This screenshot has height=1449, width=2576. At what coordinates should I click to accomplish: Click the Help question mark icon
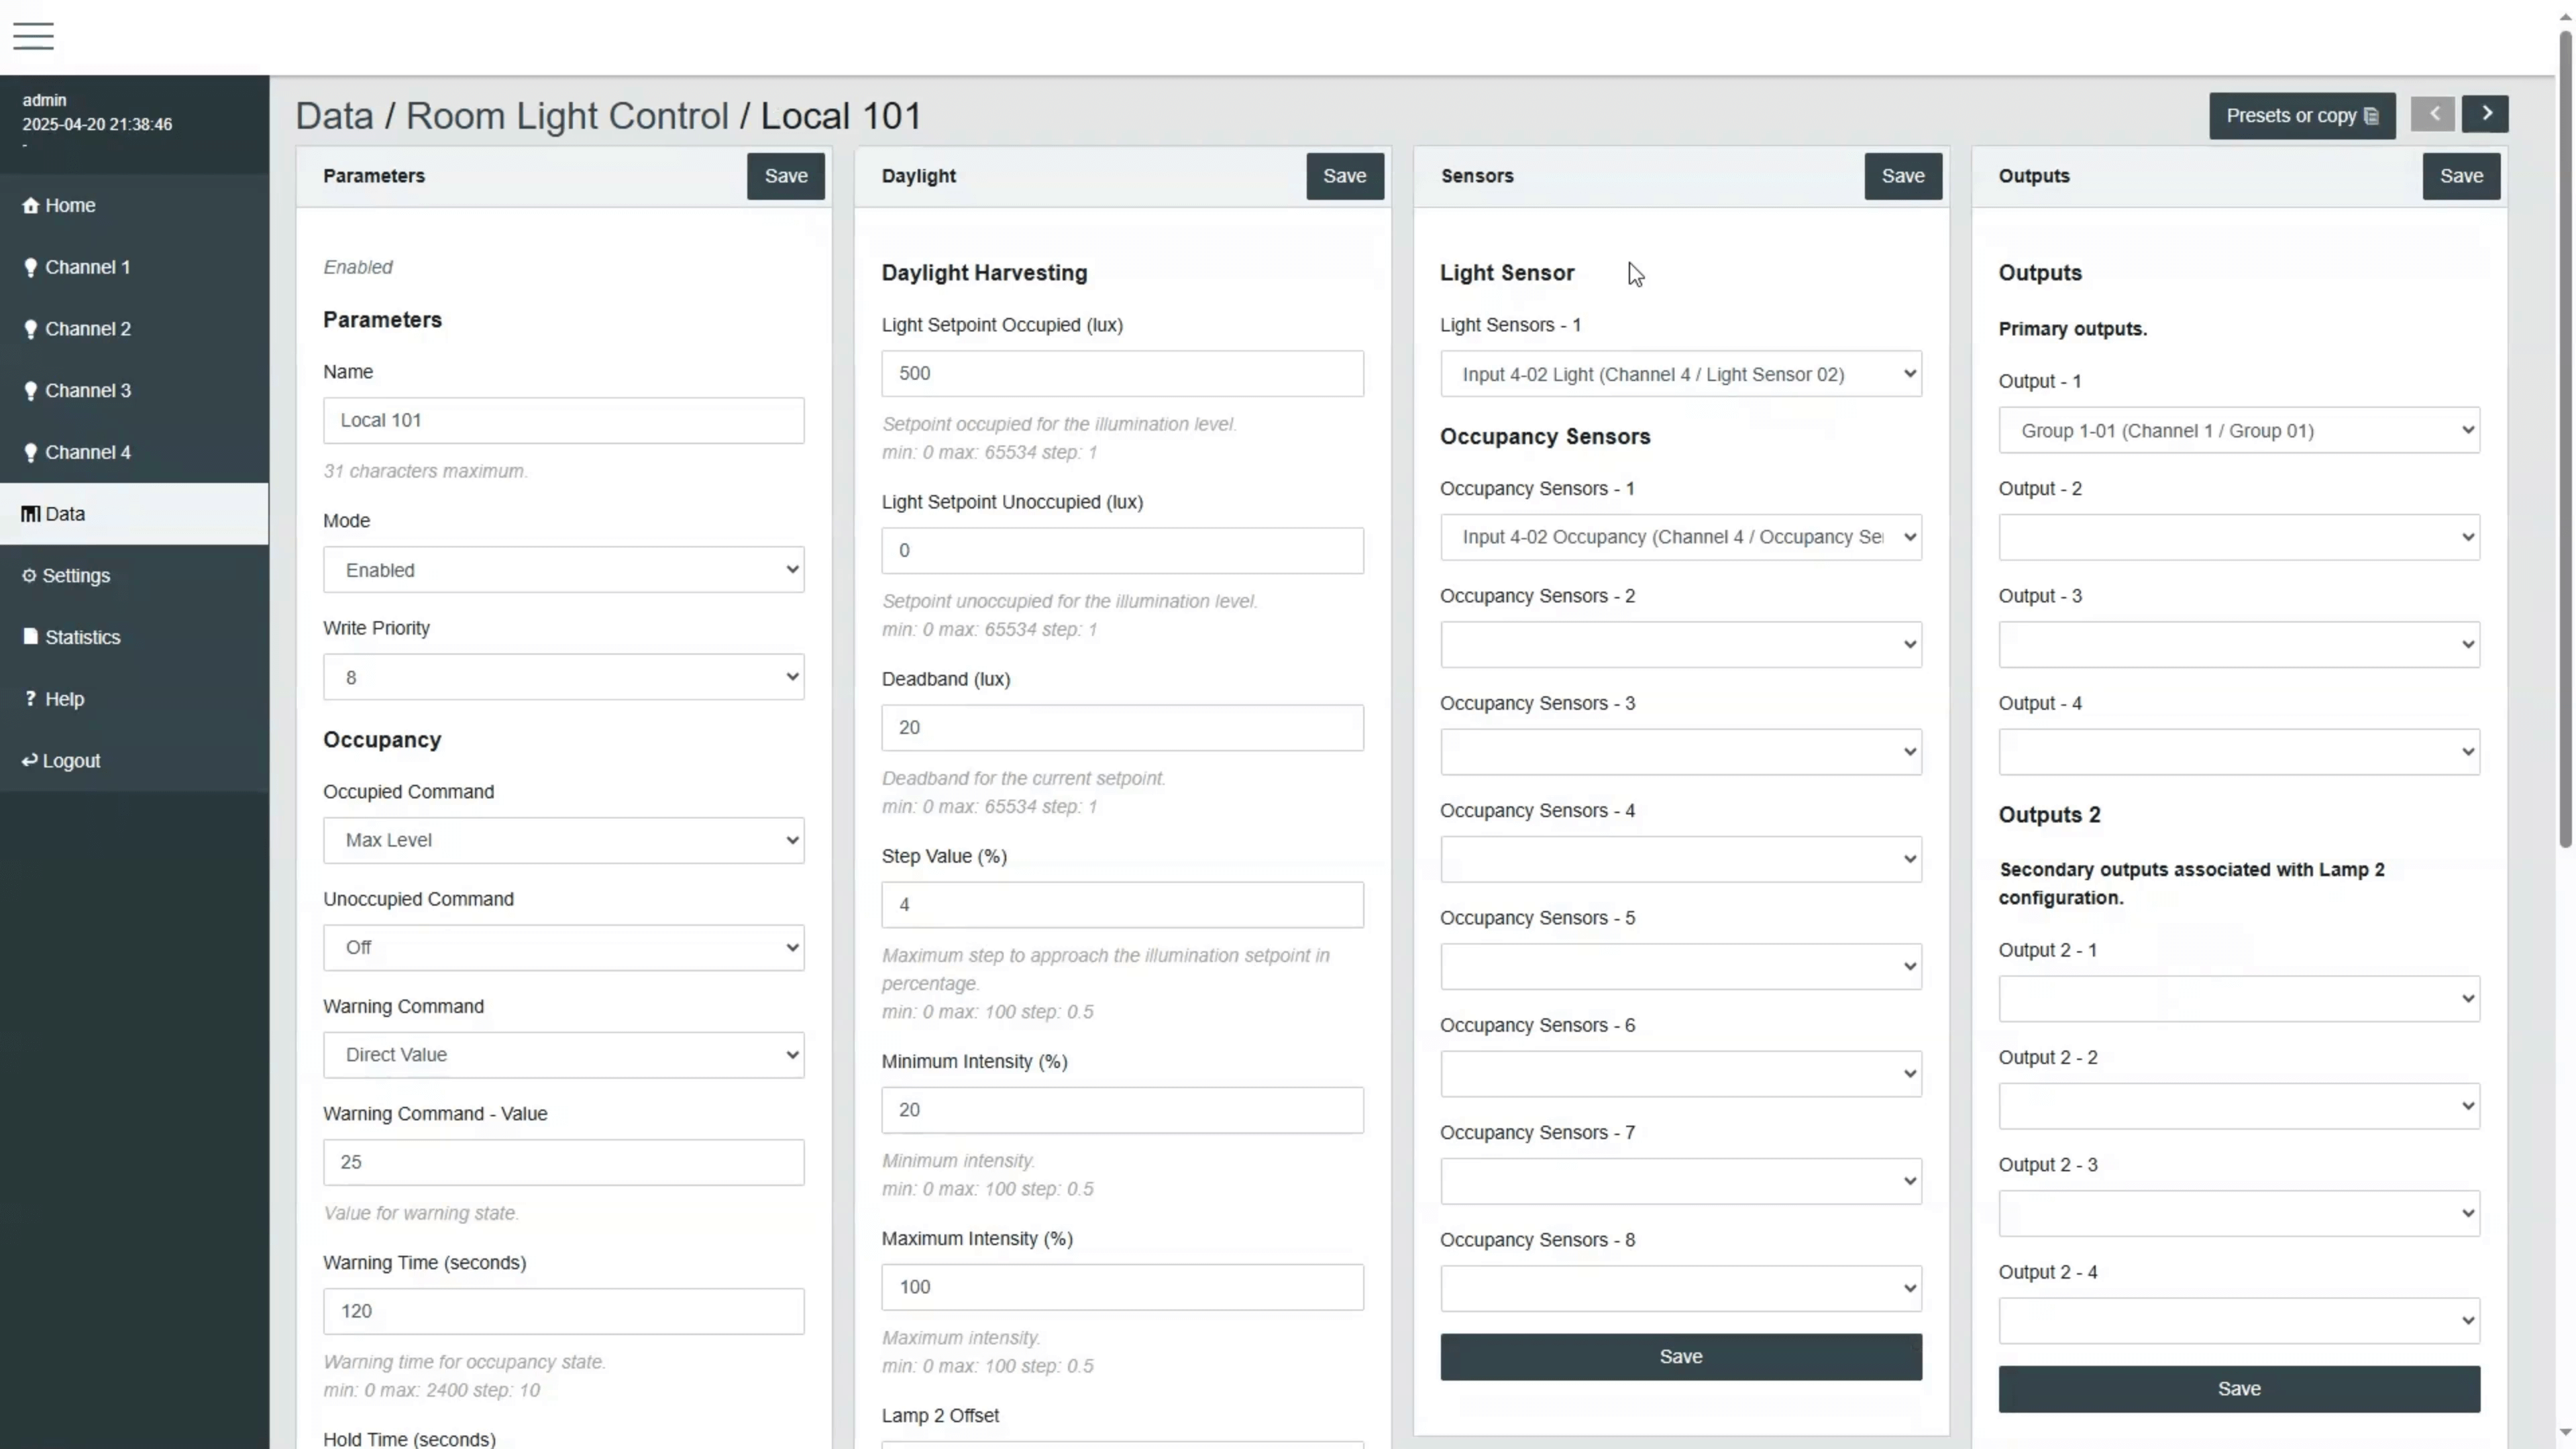pyautogui.click(x=30, y=698)
